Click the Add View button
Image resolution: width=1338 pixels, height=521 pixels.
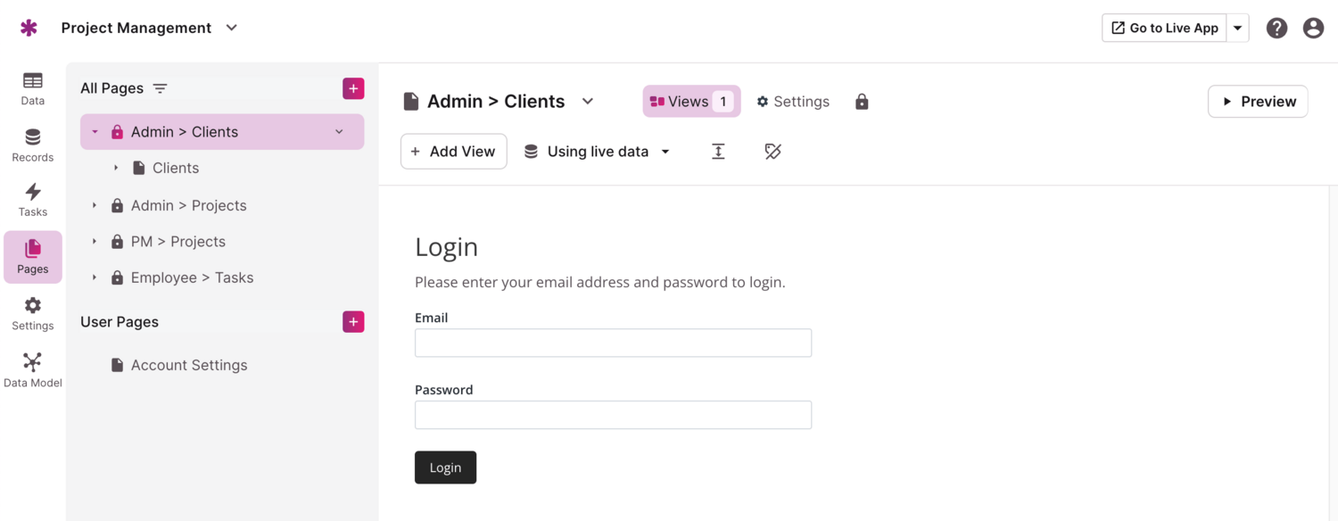click(453, 152)
